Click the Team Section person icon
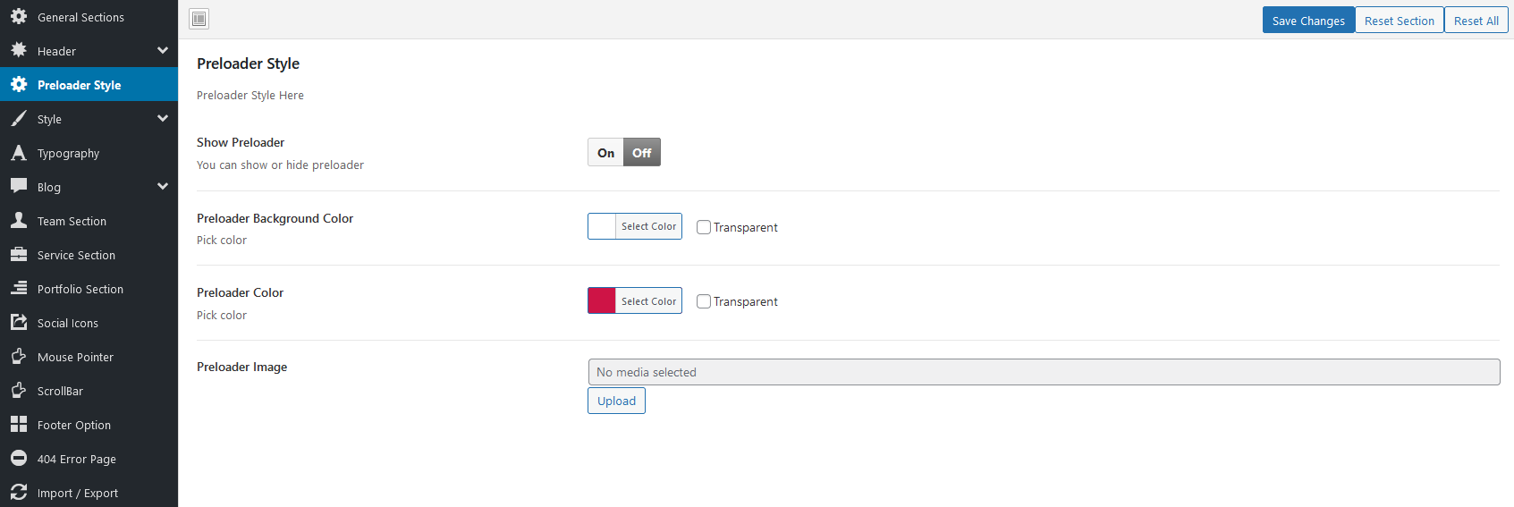Image resolution: width=1514 pixels, height=507 pixels. point(19,221)
